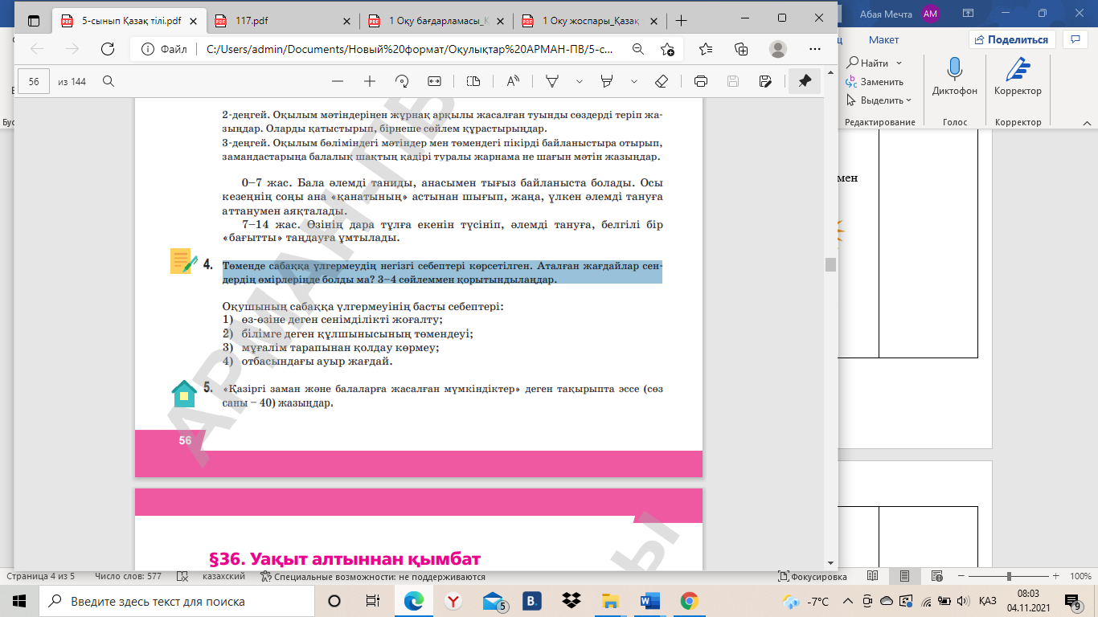The width and height of the screenshot is (1098, 617).
Task: Add this page to favorites
Action: pos(667,49)
